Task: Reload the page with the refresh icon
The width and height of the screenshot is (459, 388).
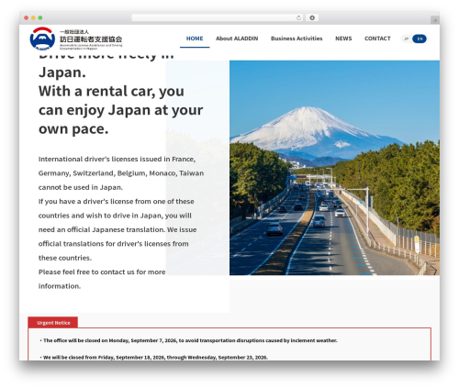Action: click(x=298, y=18)
